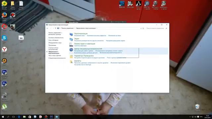Click Оформление и персонализация breadcrumb segment
The width and height of the screenshot is (212, 119).
[x=86, y=28]
